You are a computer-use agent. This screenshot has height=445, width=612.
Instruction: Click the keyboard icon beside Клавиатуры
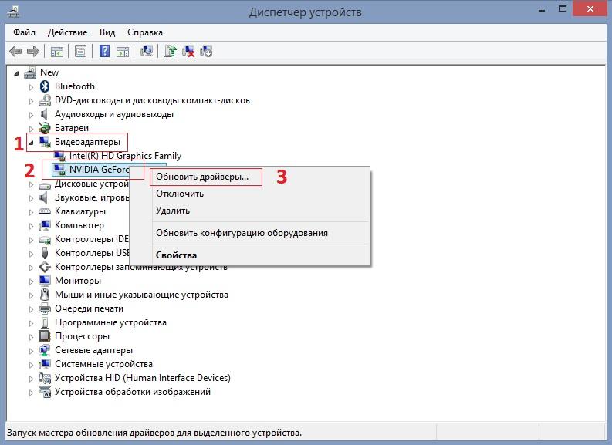click(x=45, y=211)
